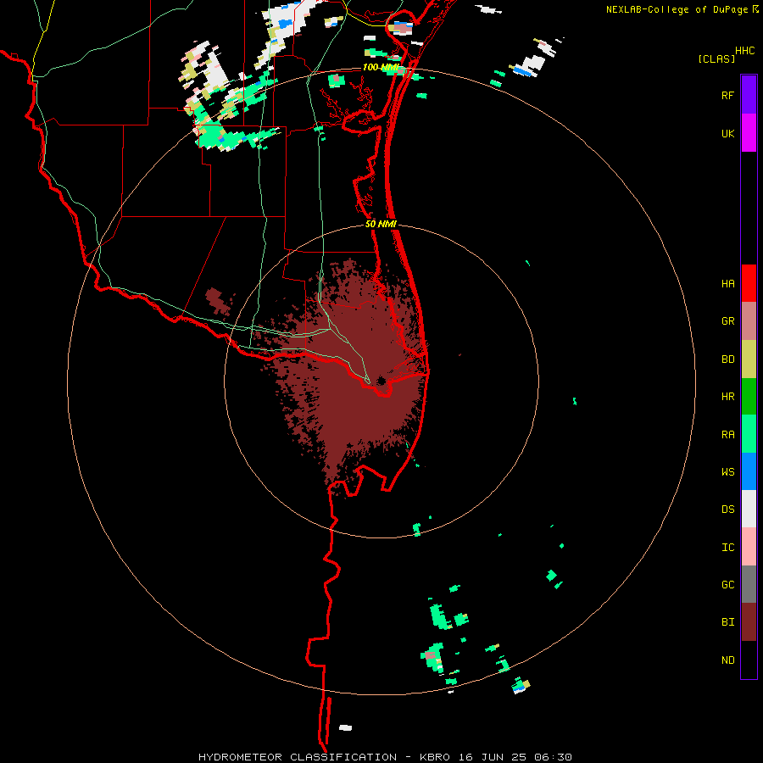Screen dimensions: 763x763
Task: Click the "HA" legend label text
Action: 727,283
